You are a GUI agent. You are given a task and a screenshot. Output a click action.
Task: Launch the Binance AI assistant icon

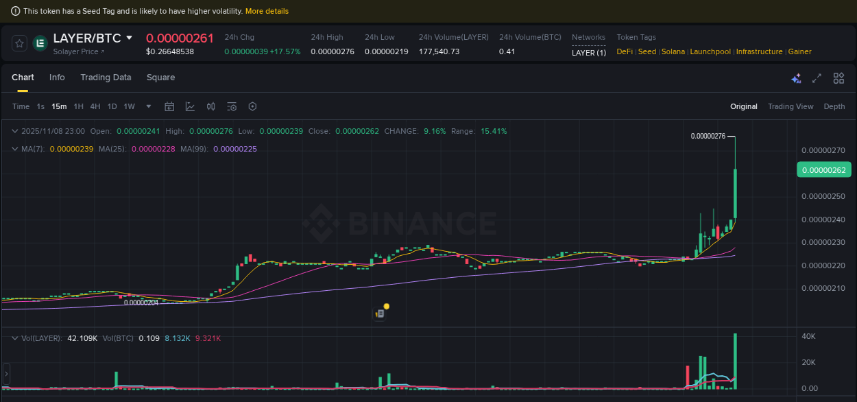pos(796,78)
